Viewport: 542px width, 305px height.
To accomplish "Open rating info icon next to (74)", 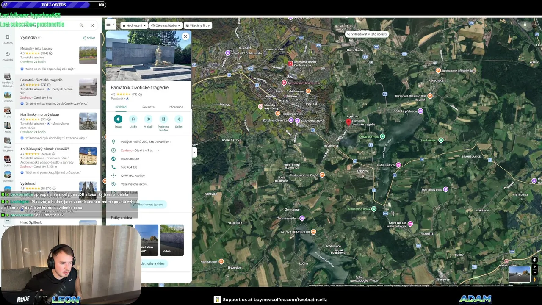I will click(x=140, y=94).
